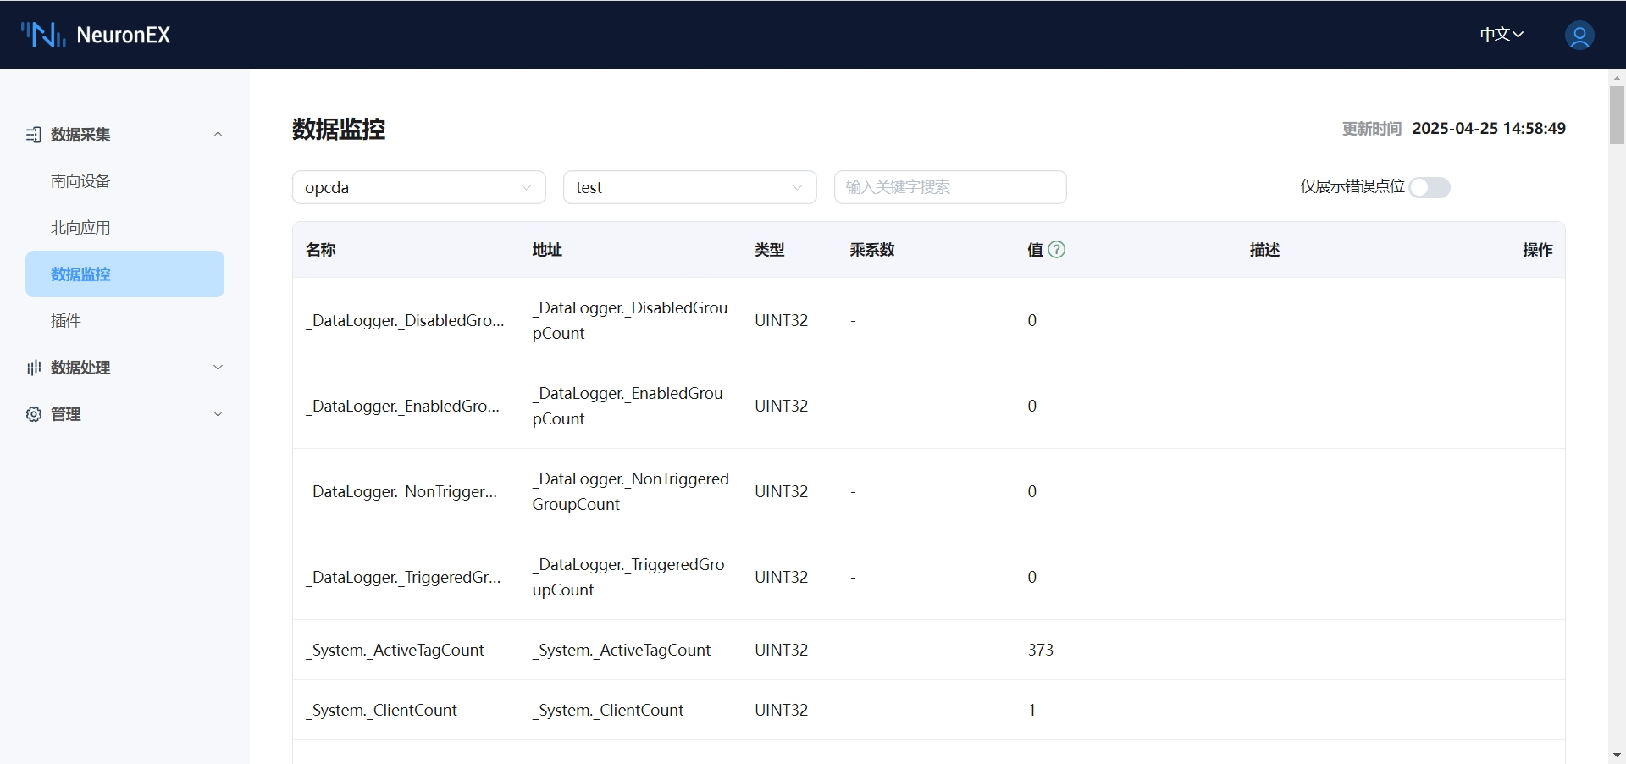Go to 北向应用 page
Image resolution: width=1626 pixels, height=764 pixels.
[x=80, y=228]
